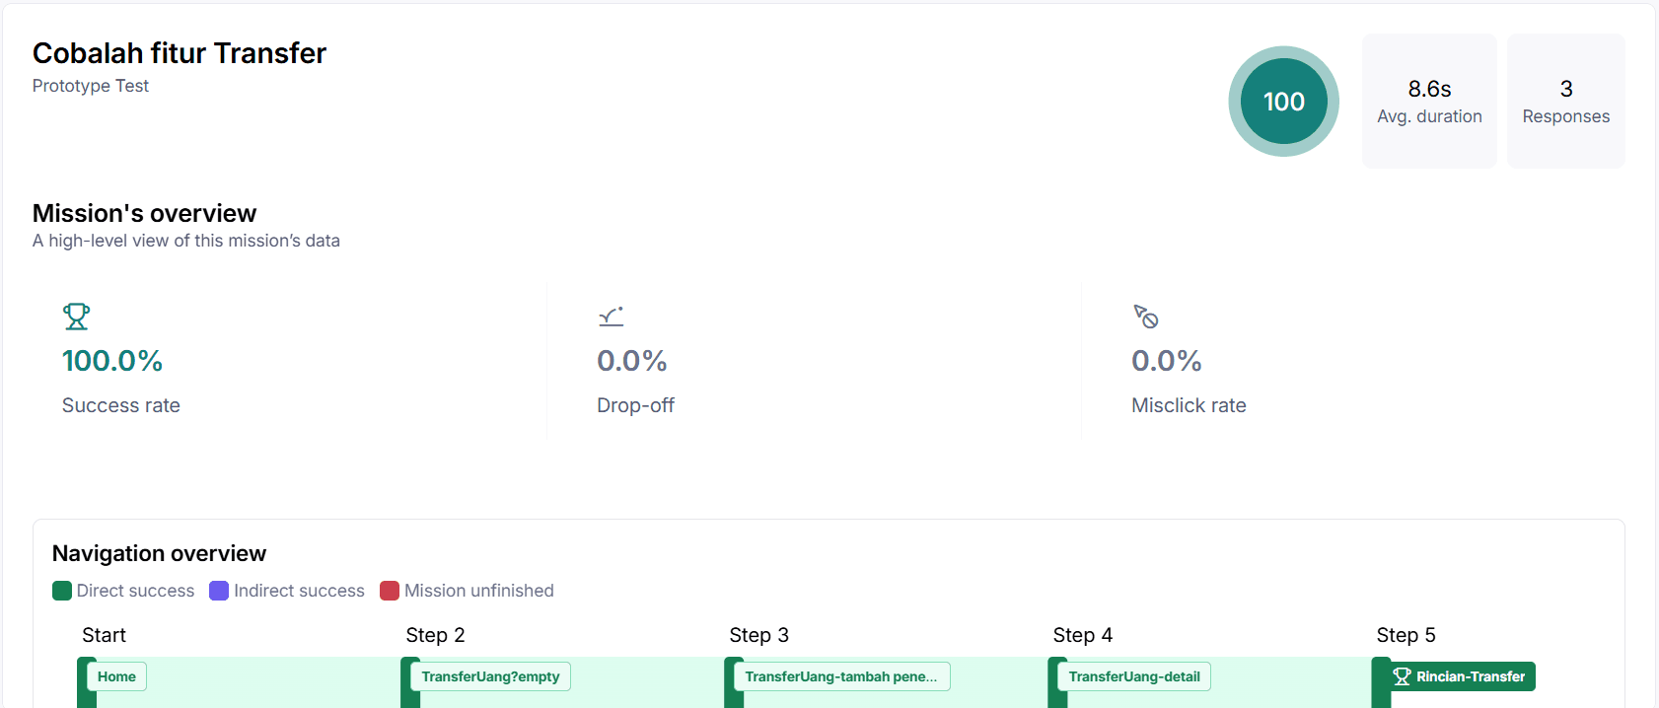Click the 'Step 4' column label

(x=1082, y=635)
